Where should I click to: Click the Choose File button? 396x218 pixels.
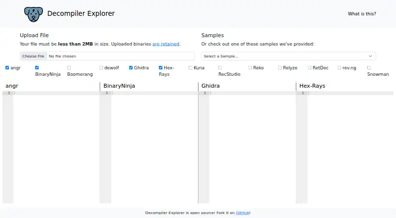pos(33,56)
